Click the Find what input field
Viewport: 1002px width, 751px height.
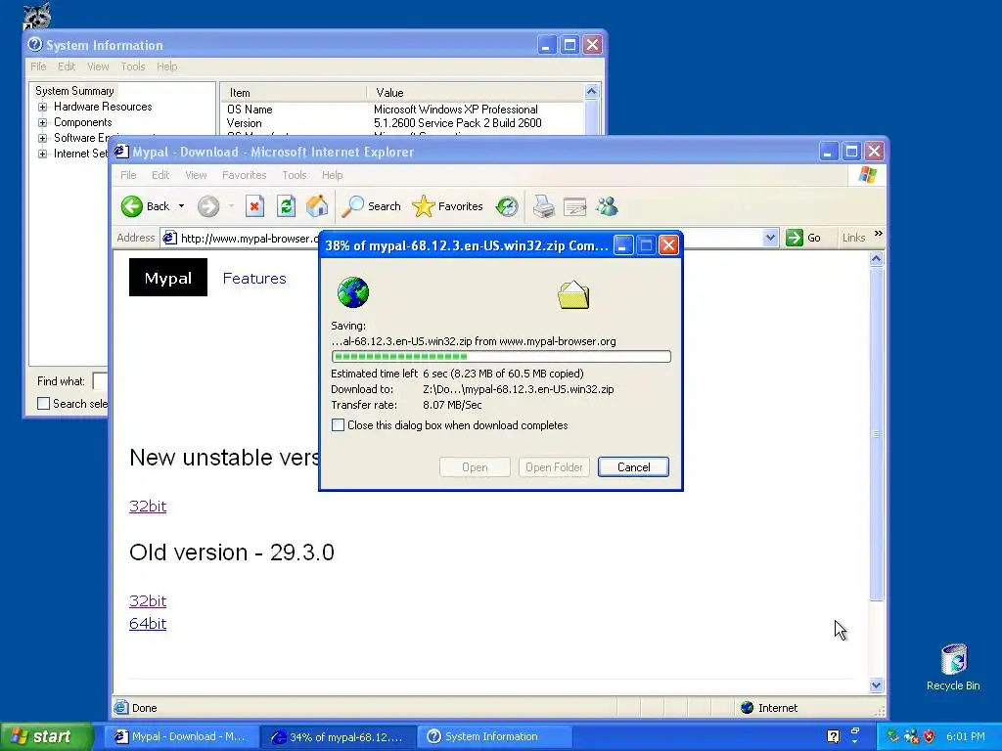tap(101, 381)
